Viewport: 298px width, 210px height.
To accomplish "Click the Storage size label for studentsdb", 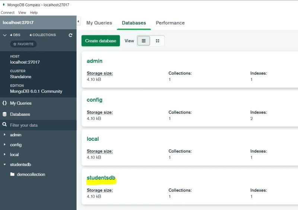I will tap(100, 190).
